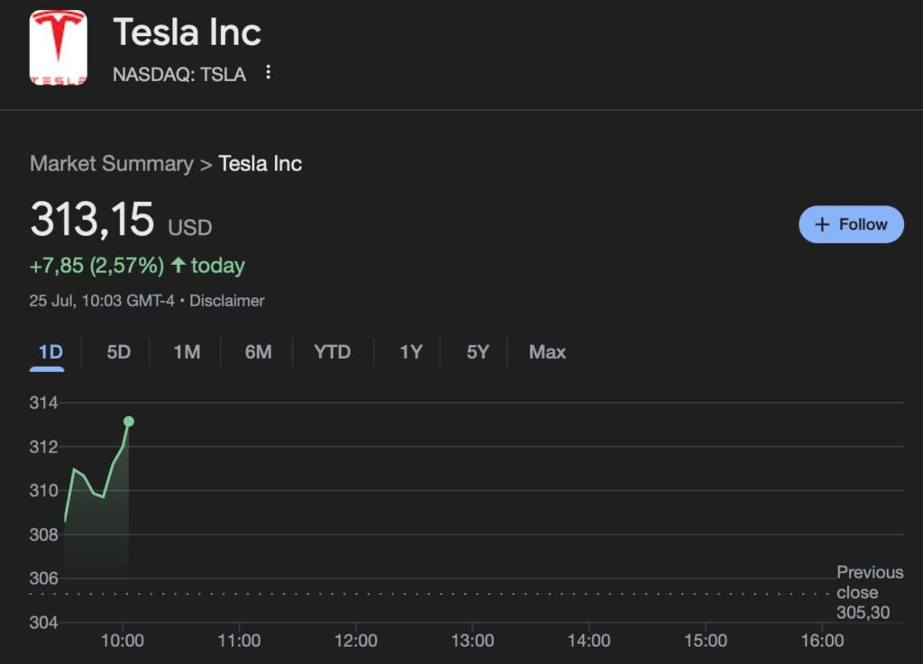Open the three-dot overflow menu
This screenshot has height=664, width=923.
pos(268,74)
